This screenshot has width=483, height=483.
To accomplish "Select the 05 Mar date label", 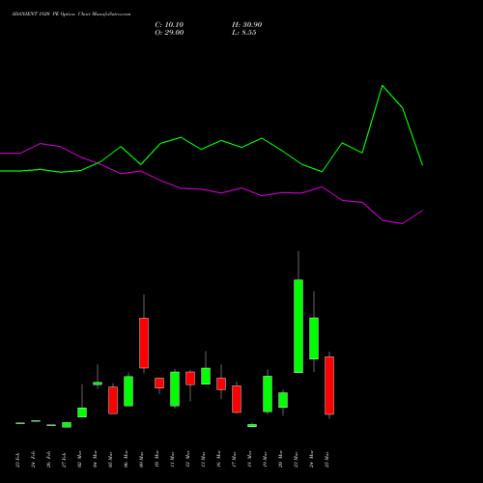I will click(110, 459).
